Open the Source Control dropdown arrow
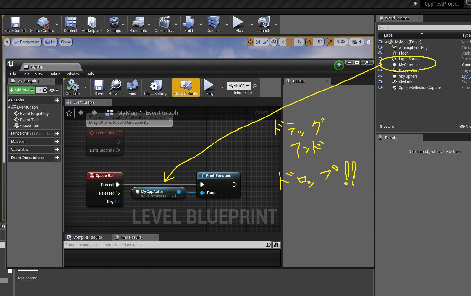The height and width of the screenshot is (296, 471). point(57,25)
